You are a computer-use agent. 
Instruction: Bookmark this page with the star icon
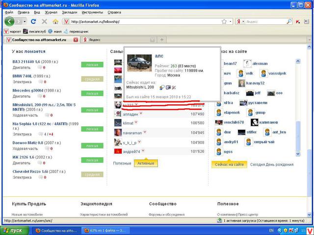tap(224, 22)
